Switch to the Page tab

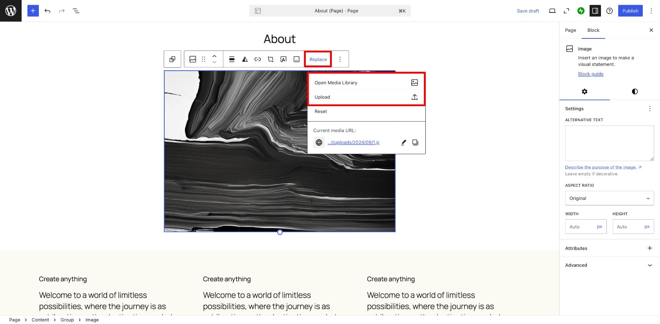(x=570, y=30)
